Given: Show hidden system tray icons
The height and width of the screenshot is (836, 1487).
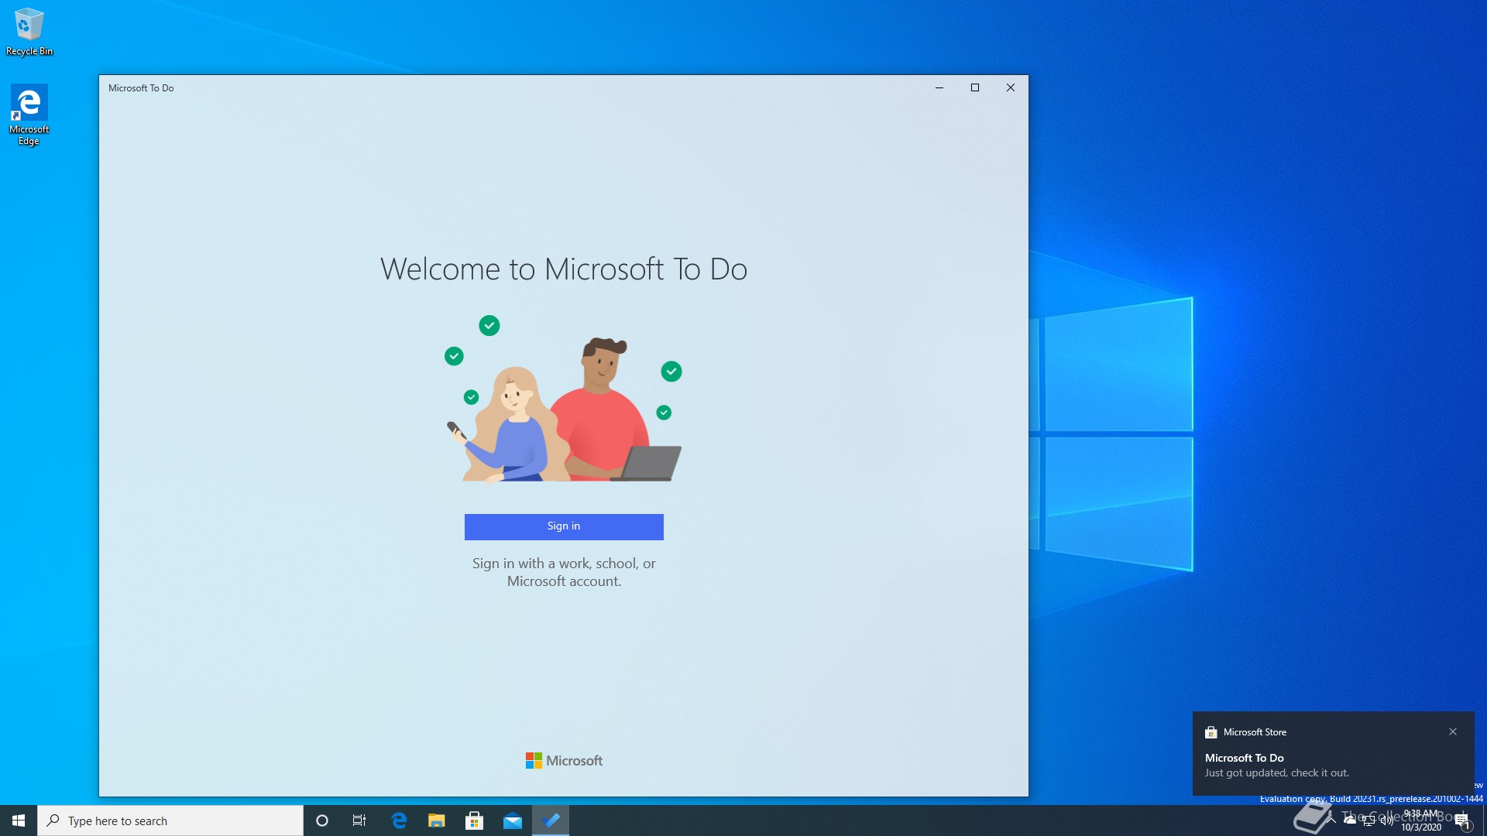Looking at the screenshot, I should point(1331,821).
